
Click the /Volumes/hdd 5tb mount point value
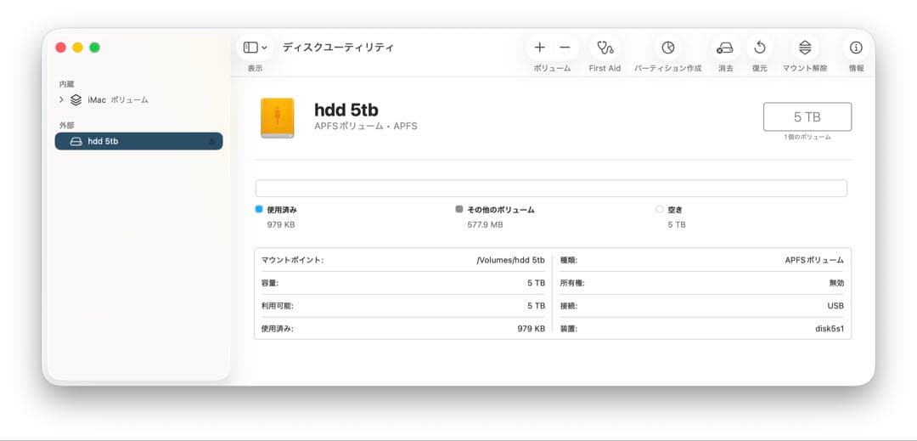click(511, 260)
